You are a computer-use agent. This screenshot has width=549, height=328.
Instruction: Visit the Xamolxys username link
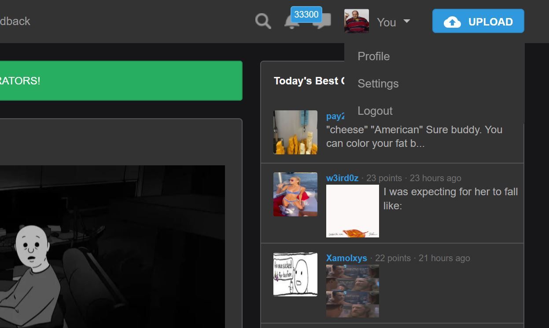pos(346,258)
